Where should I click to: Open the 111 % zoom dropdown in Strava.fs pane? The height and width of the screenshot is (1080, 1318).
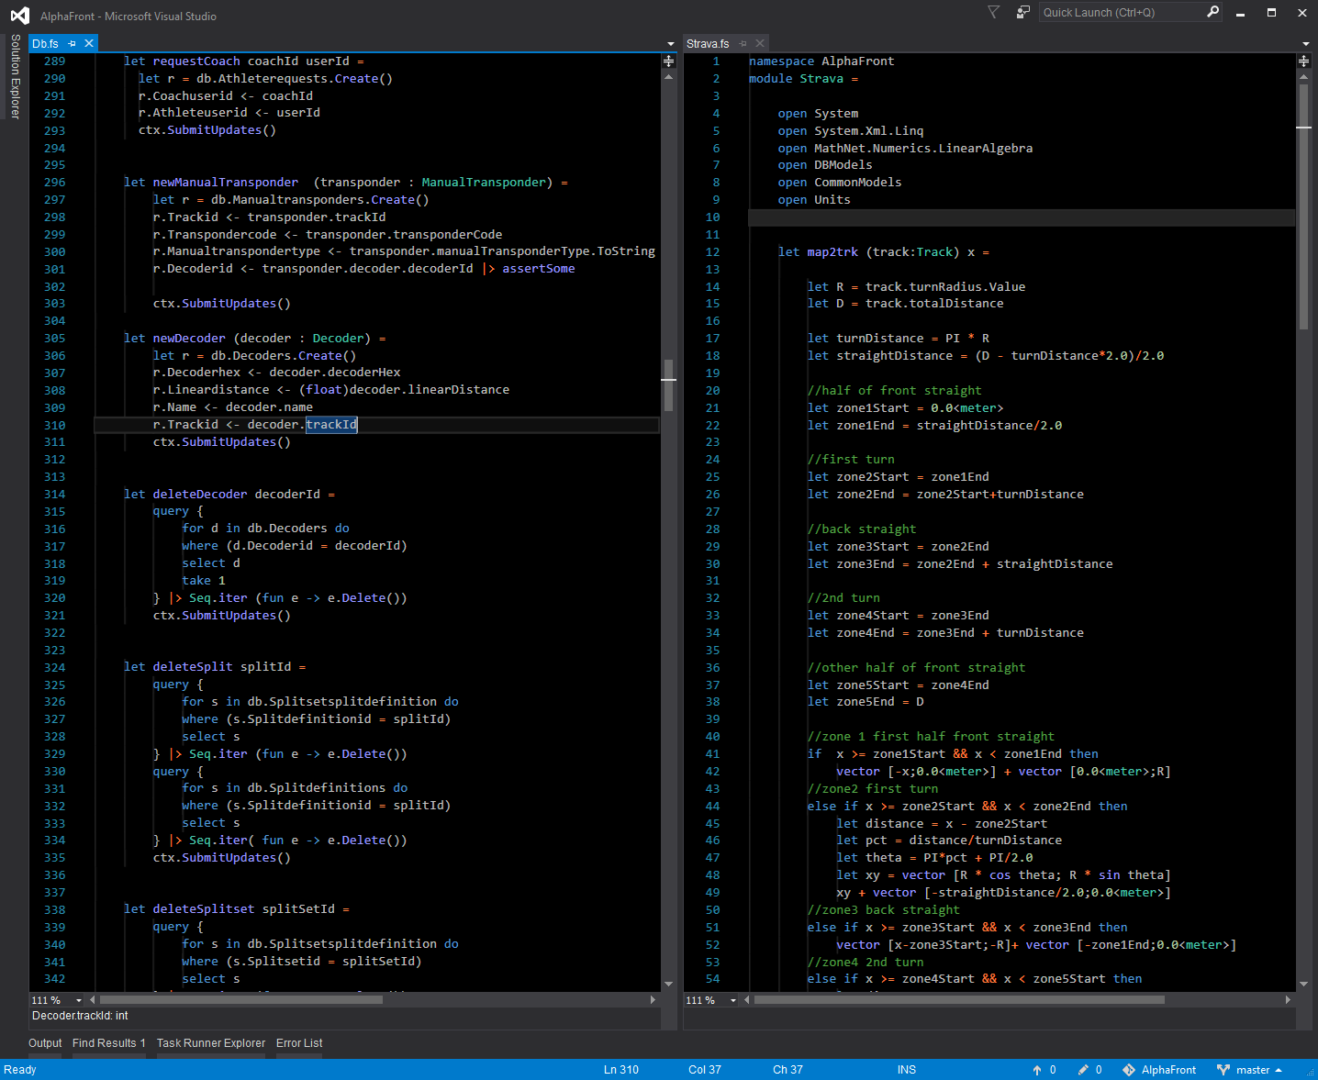[733, 1000]
